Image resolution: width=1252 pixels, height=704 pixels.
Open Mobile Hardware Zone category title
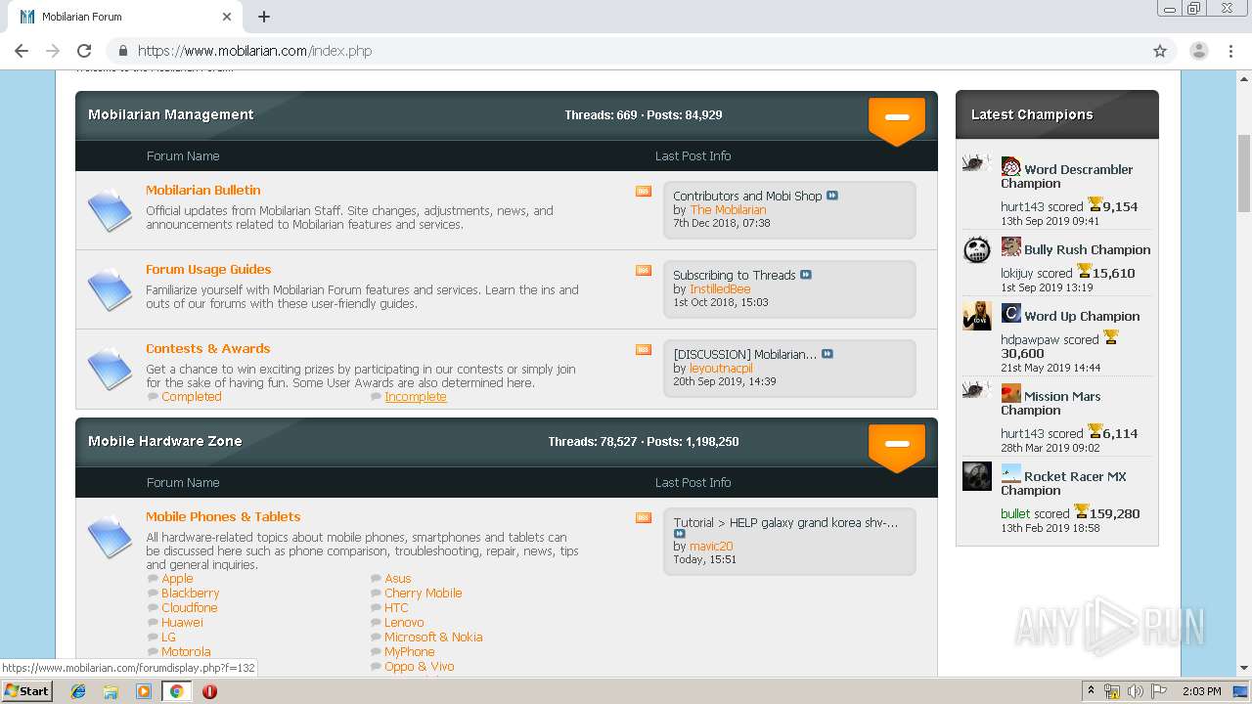165,441
